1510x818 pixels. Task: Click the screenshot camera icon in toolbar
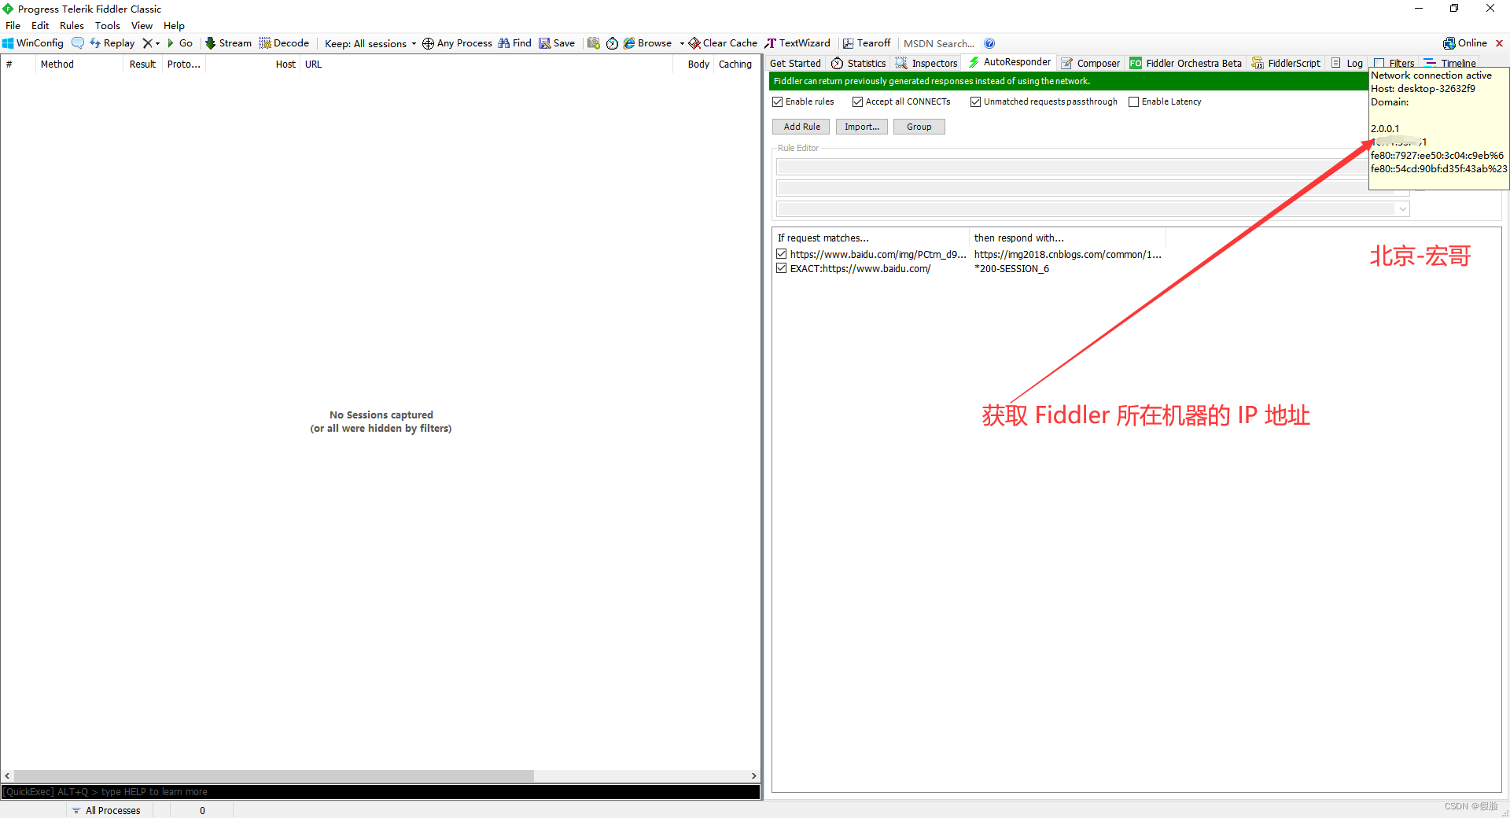pyautogui.click(x=594, y=43)
